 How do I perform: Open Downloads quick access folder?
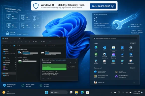coord(7,60)
